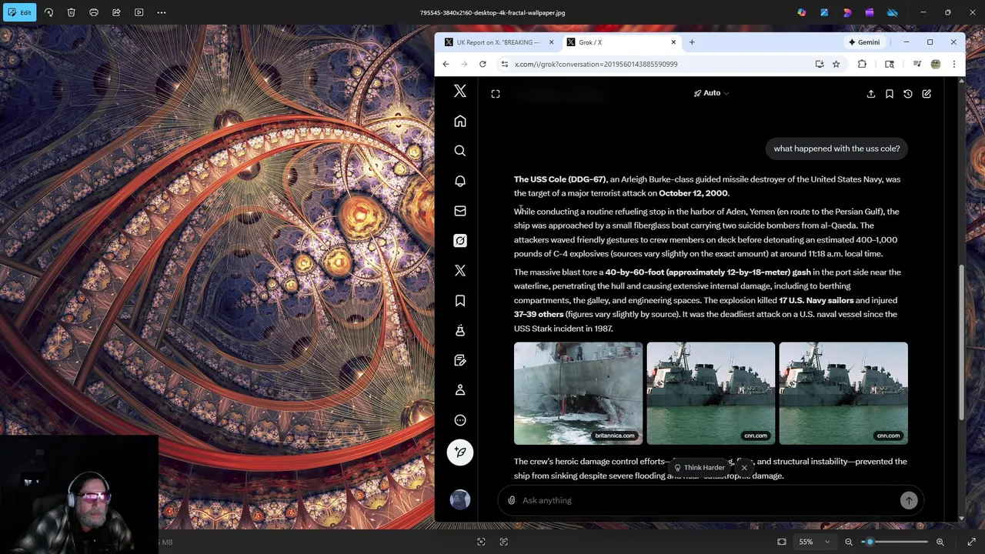Select the Grok / X browser tab

[x=620, y=42]
